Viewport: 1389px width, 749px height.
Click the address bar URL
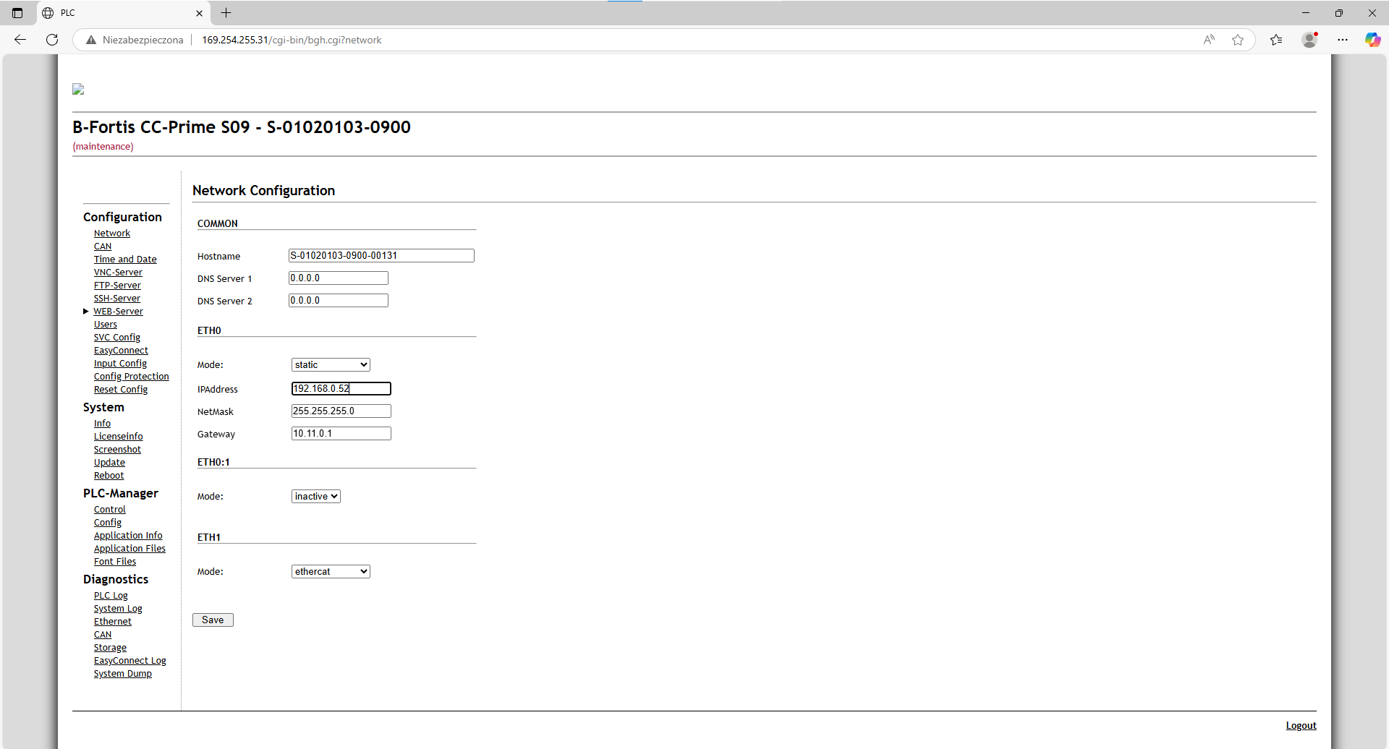[292, 40]
